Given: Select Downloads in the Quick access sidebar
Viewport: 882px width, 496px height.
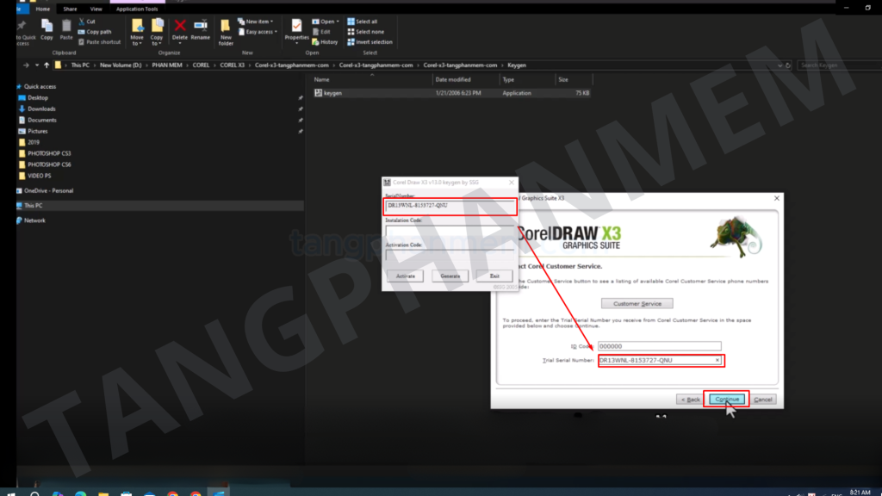Looking at the screenshot, I should click(x=41, y=108).
